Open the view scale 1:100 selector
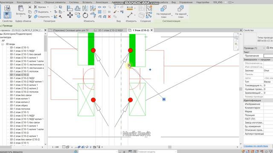 pos(55,147)
